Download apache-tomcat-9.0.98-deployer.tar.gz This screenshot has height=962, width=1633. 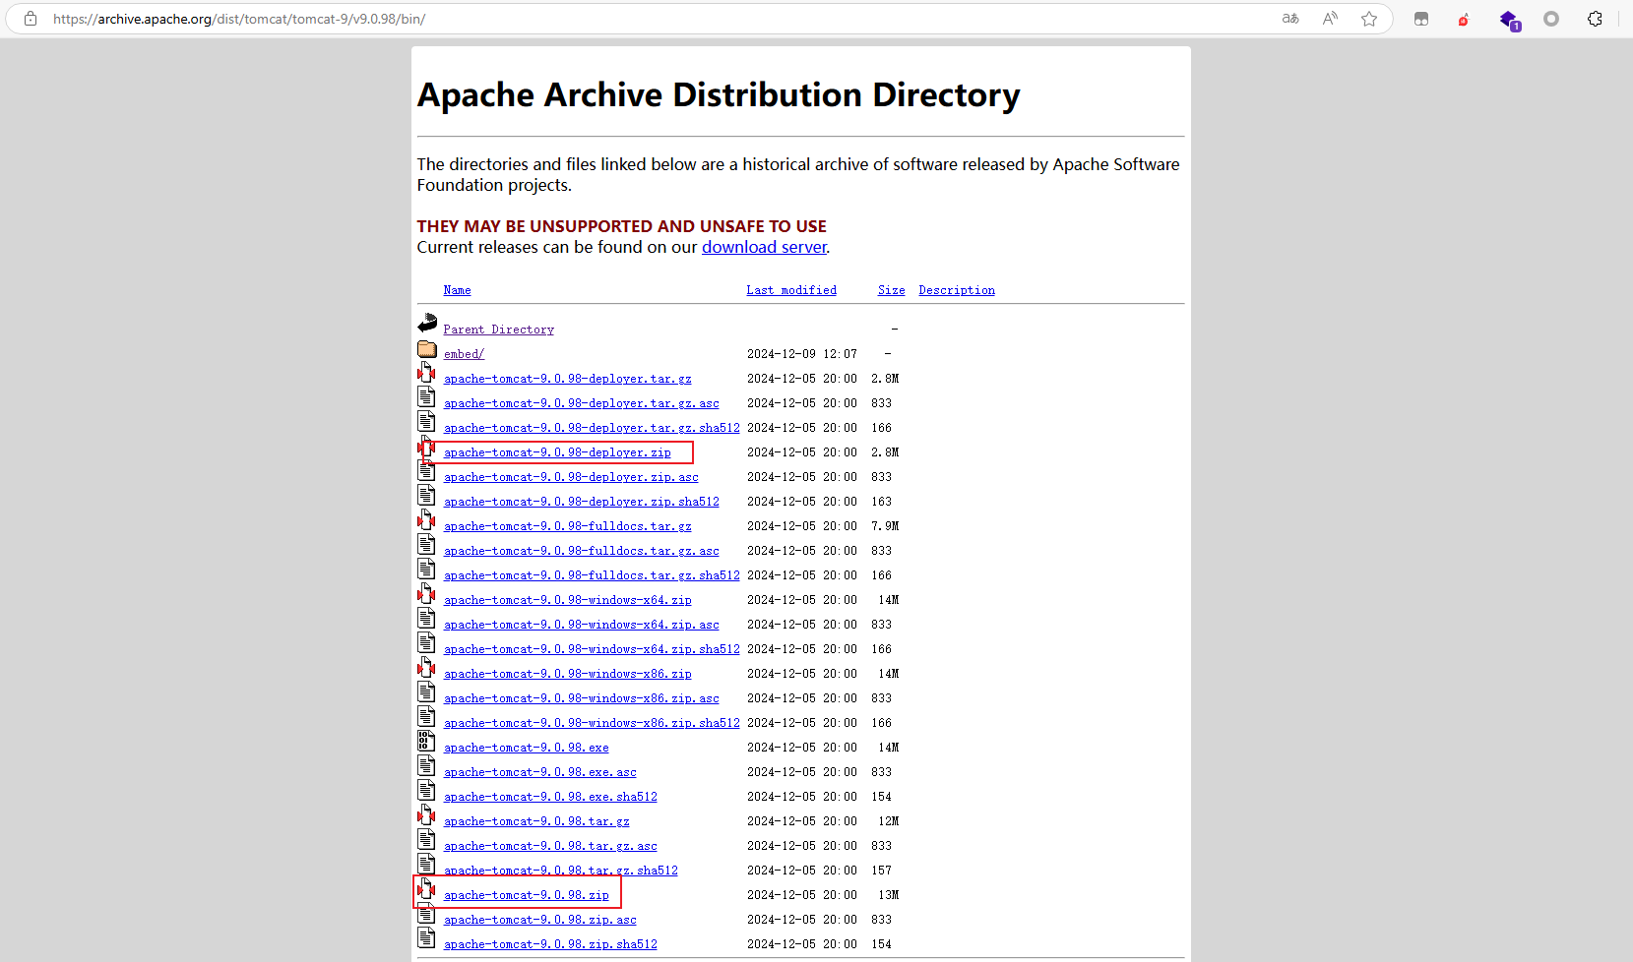[567, 379]
